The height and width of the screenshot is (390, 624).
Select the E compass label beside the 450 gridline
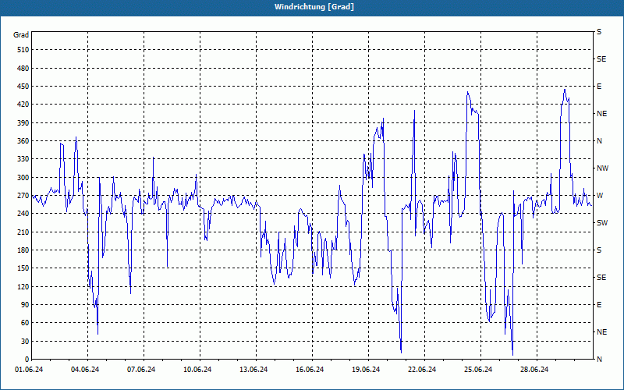[x=599, y=87]
